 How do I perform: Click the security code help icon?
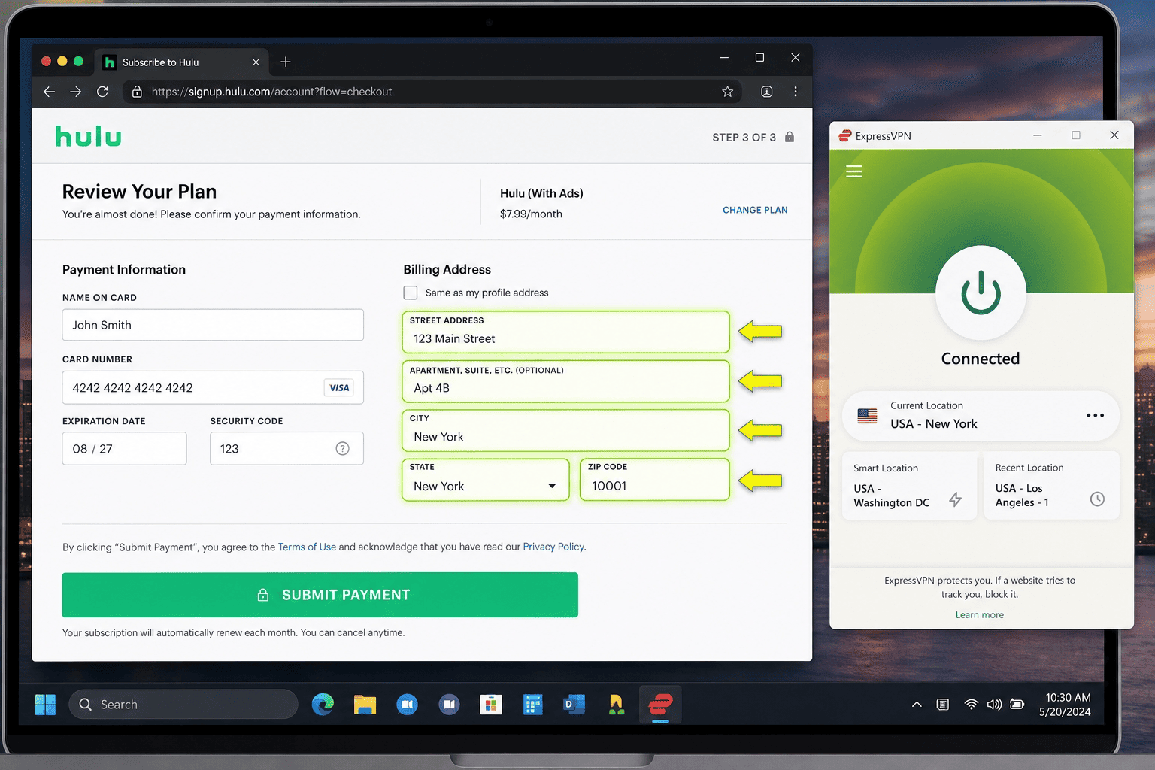(x=342, y=449)
